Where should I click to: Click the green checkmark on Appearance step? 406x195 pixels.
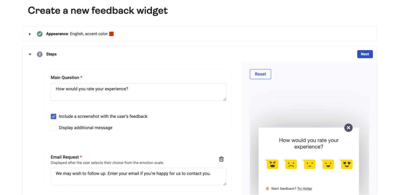tap(39, 34)
